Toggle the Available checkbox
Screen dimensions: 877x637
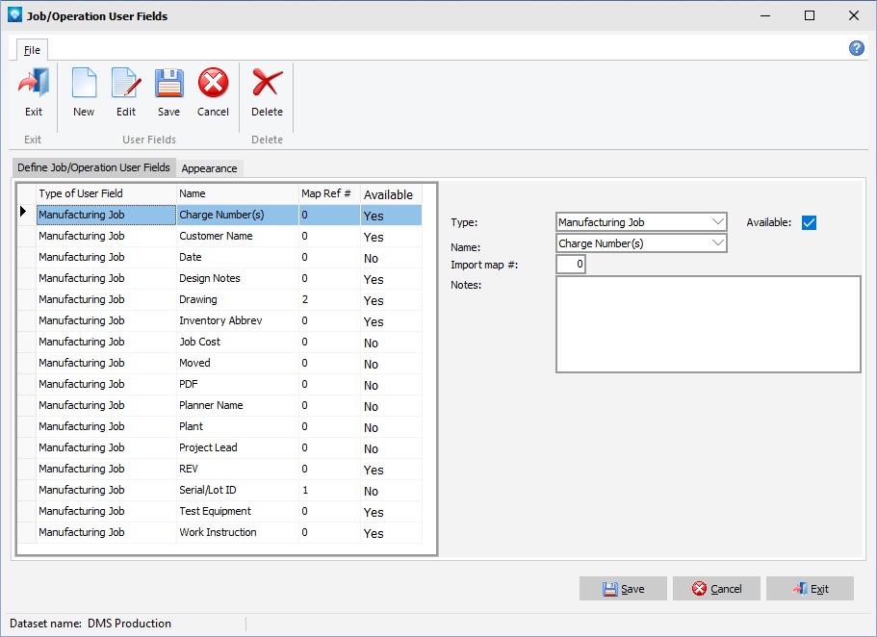(809, 223)
